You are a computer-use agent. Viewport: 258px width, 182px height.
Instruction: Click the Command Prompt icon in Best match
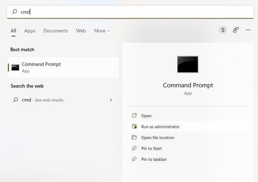[x=15, y=67]
